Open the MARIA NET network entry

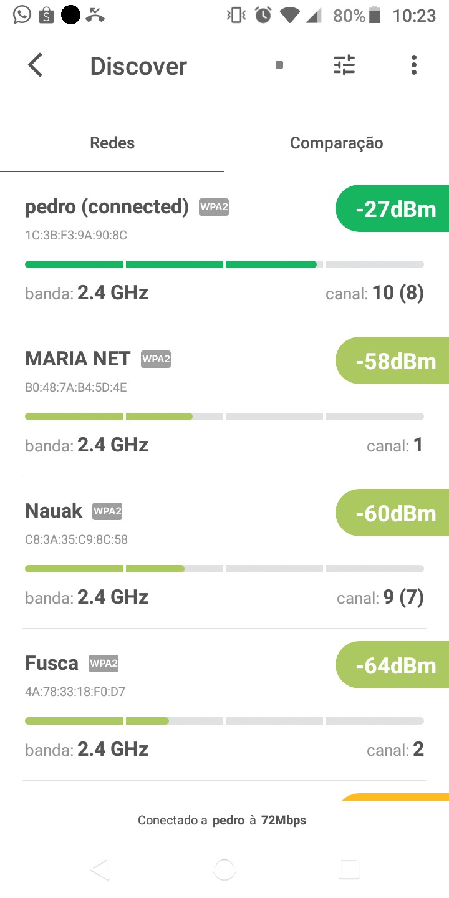click(78, 359)
